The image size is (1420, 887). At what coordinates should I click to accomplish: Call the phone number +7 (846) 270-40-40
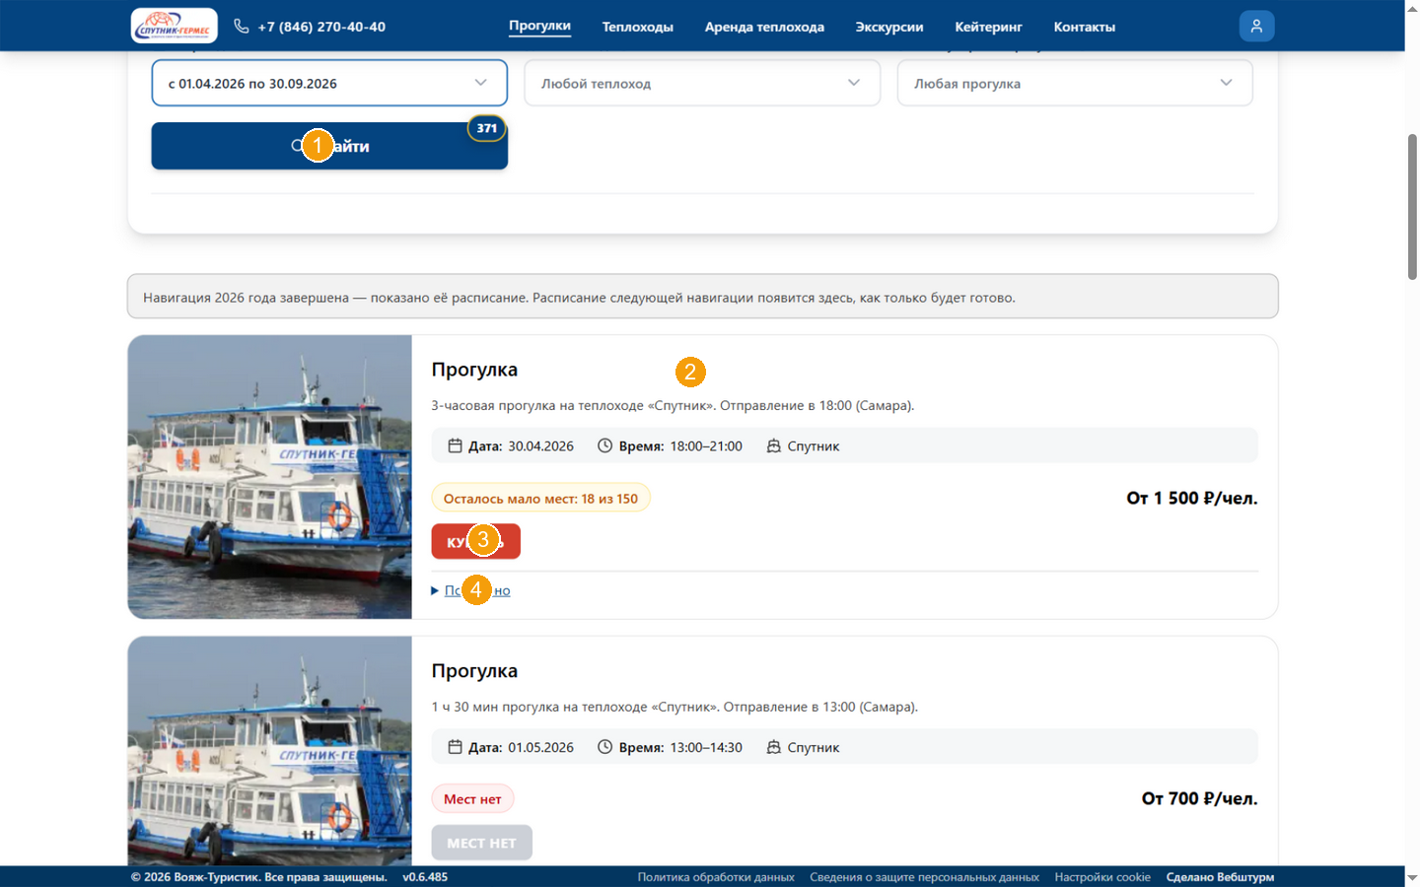321,27
